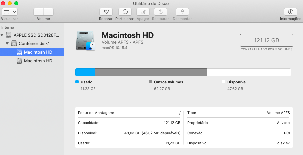Collapse the Contêiner disk1 disclosure triangle

[7, 43]
